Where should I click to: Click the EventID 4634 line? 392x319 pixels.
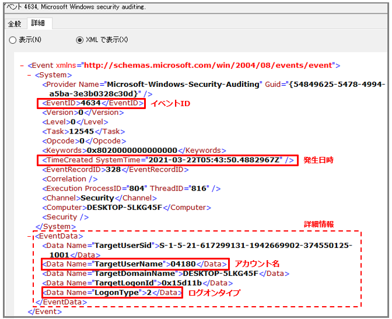coord(93,103)
